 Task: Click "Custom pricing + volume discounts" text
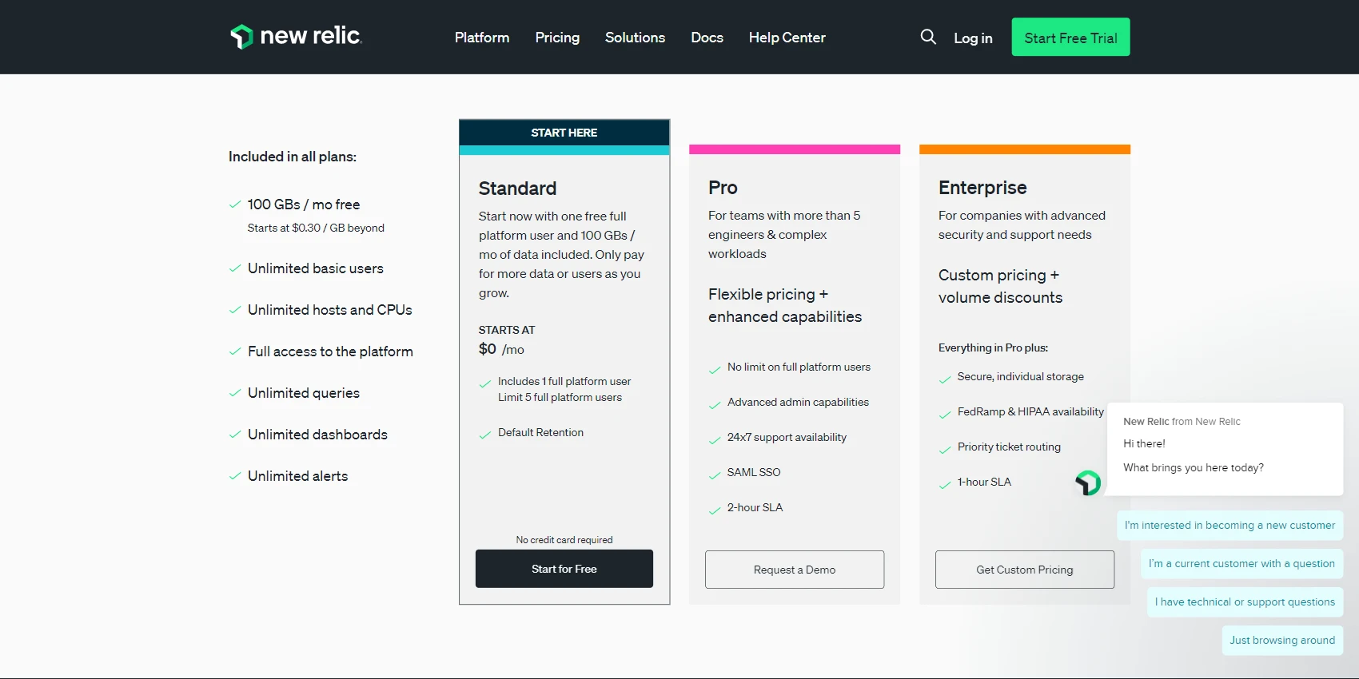[x=1000, y=287]
